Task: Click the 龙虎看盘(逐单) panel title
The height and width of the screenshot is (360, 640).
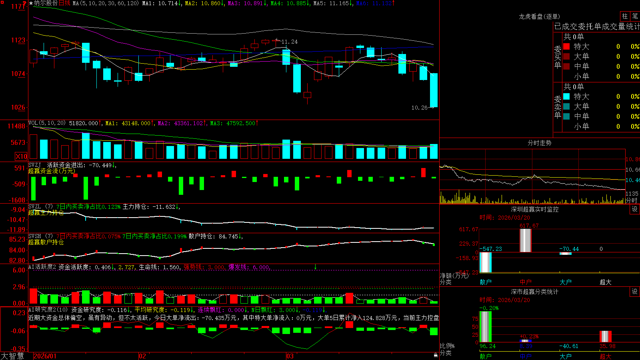Action: tap(540, 16)
